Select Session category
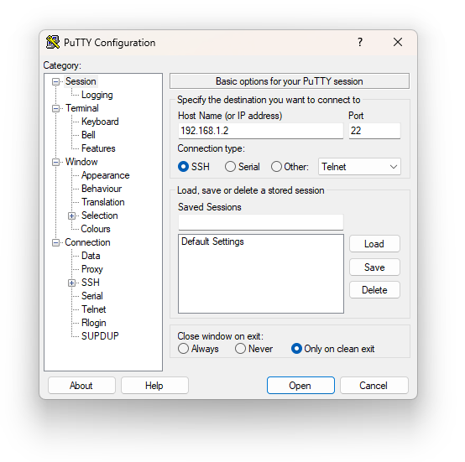The image size is (465, 462). point(81,81)
